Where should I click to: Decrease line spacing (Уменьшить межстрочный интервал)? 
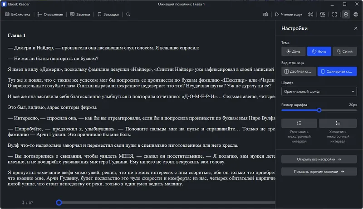click(299, 123)
